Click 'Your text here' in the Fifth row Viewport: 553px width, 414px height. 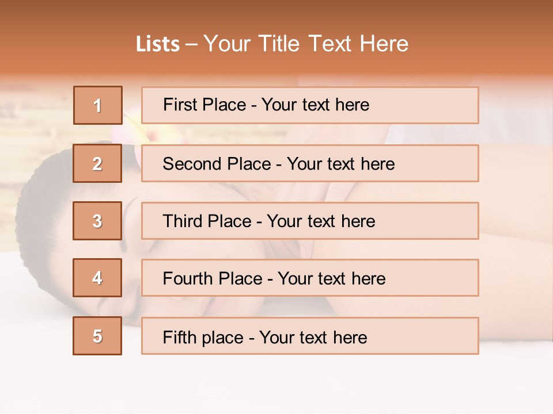click(x=313, y=337)
